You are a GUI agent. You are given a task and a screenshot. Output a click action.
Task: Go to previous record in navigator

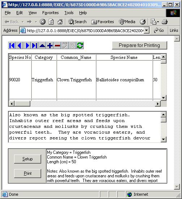click(x=19, y=46)
